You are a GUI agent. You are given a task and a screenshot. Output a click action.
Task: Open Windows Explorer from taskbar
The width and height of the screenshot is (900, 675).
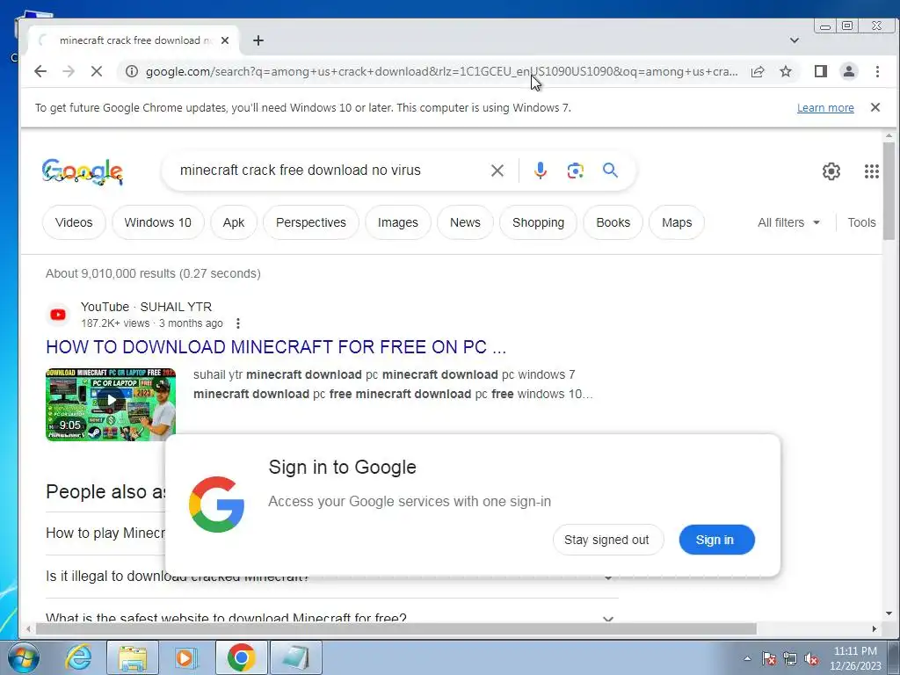coord(133,657)
